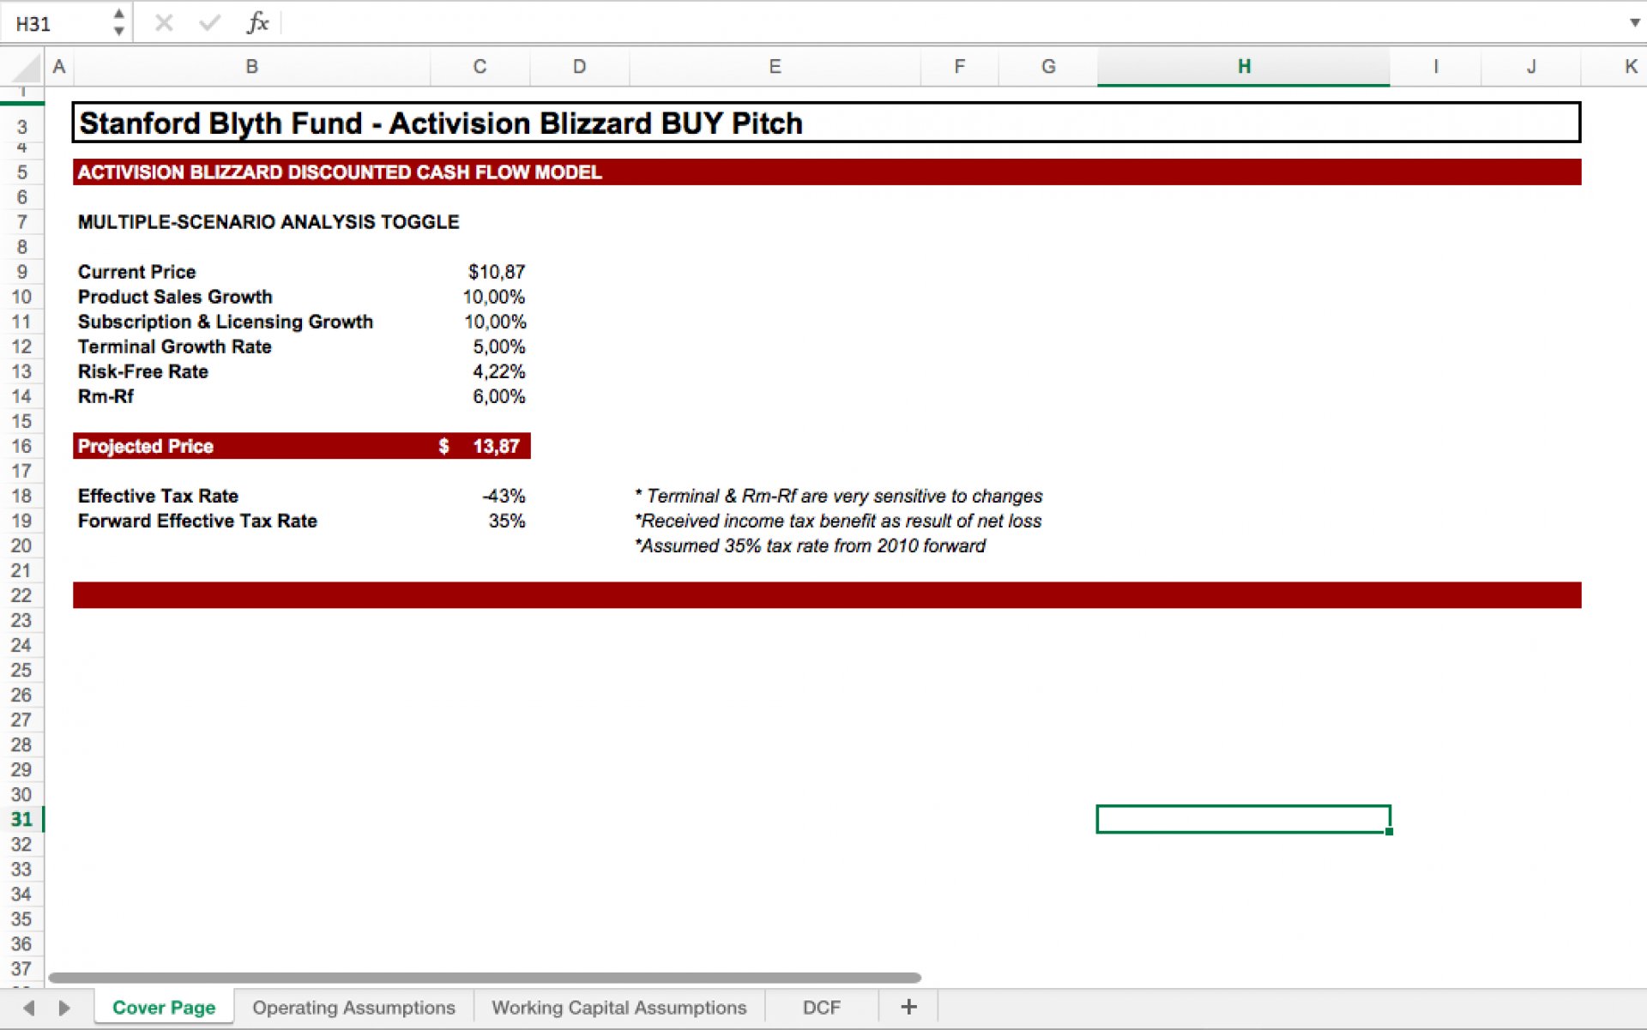Select the Stanford Blyth Fund title cell
The image size is (1647, 1030).
(x=826, y=123)
